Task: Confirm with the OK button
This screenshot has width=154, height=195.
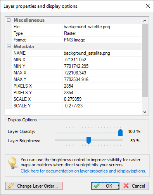Action: click(105, 186)
